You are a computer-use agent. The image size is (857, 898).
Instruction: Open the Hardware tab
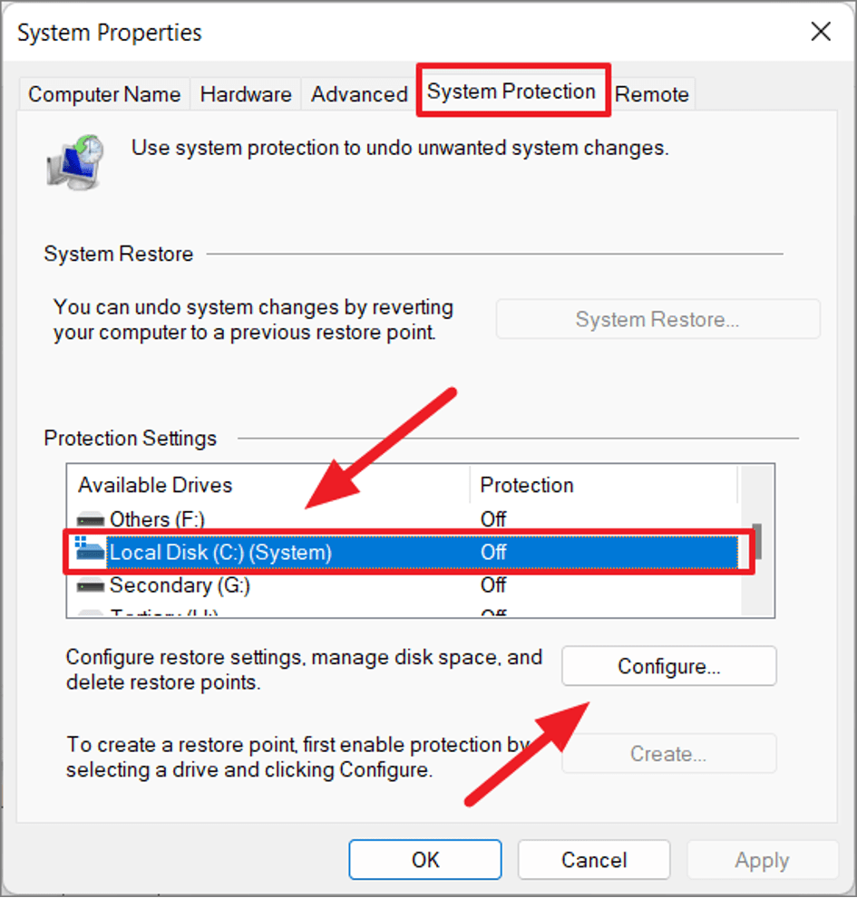pyautogui.click(x=246, y=94)
